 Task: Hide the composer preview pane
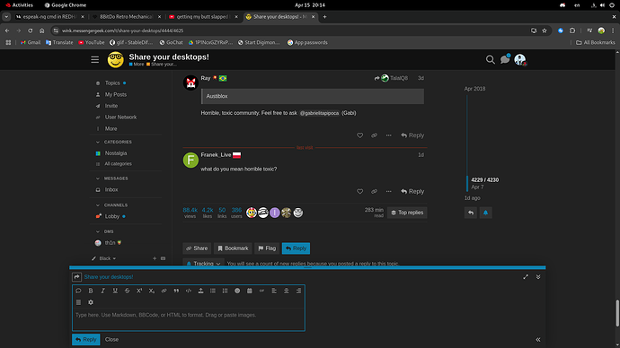click(x=538, y=339)
